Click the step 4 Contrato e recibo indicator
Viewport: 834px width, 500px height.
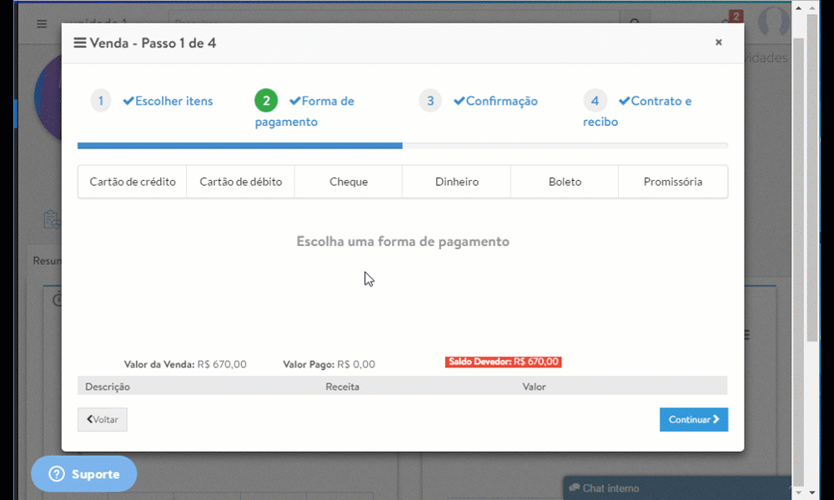pos(595,100)
